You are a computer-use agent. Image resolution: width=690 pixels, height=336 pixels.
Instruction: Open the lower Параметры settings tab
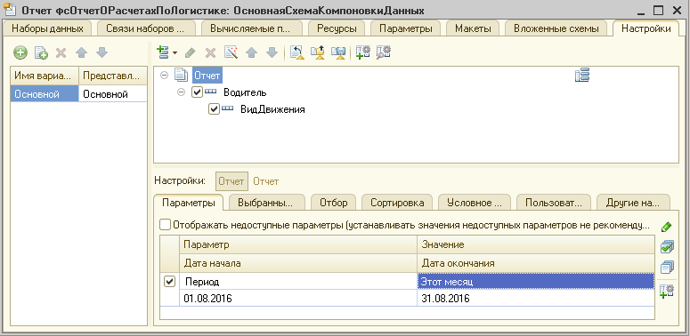click(x=189, y=203)
